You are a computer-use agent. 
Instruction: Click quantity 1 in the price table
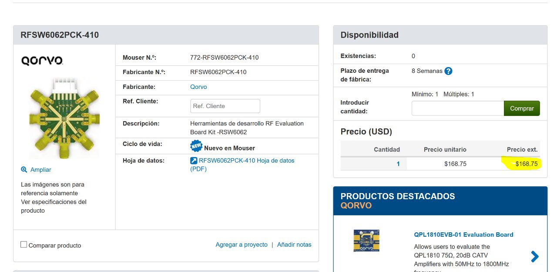tap(398, 164)
